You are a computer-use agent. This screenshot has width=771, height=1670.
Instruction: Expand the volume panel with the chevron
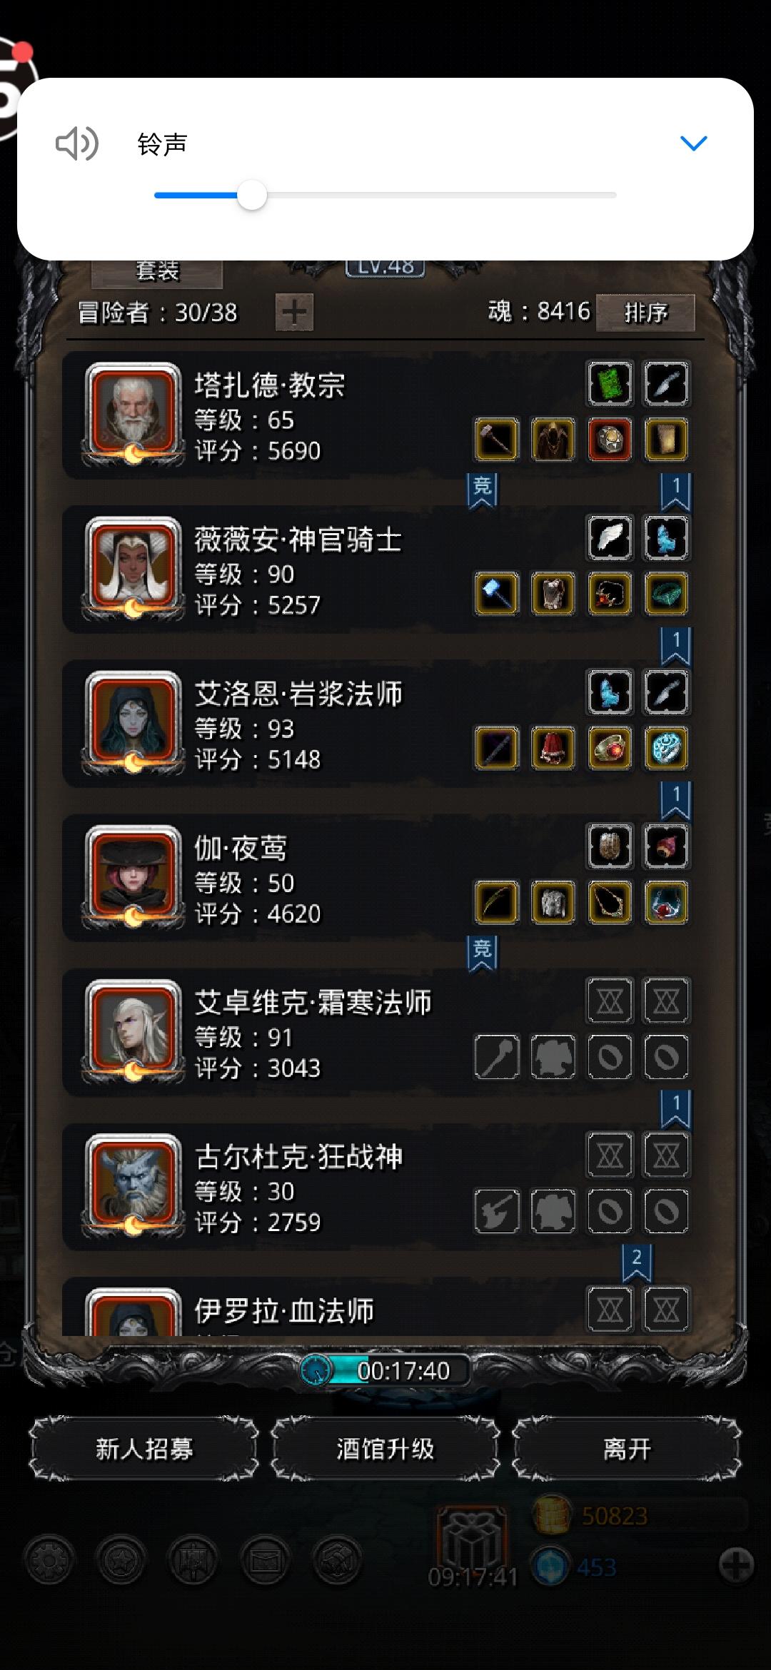point(693,143)
